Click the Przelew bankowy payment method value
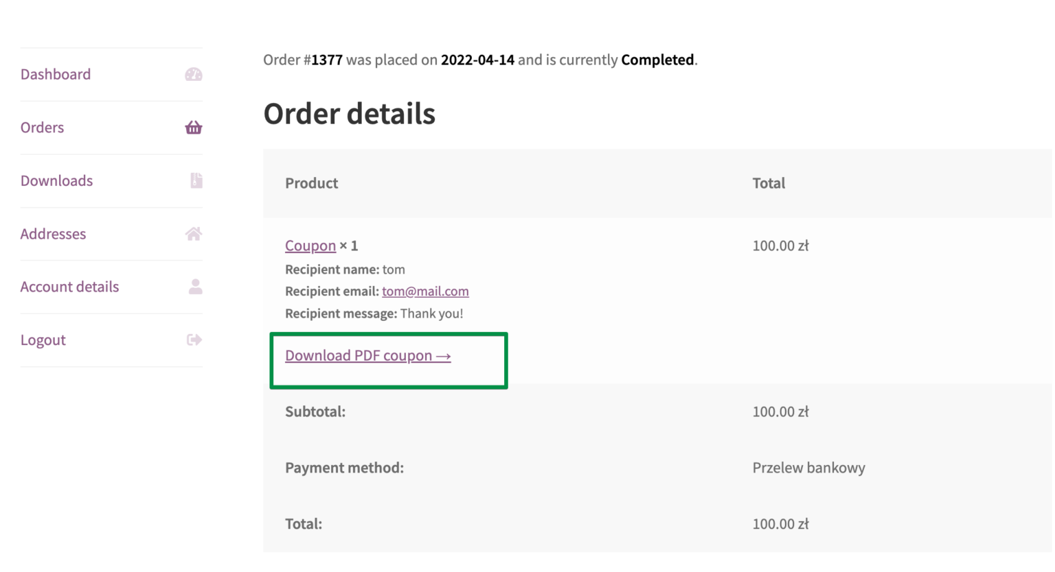Screen dimensions: 1055x572 pos(808,468)
